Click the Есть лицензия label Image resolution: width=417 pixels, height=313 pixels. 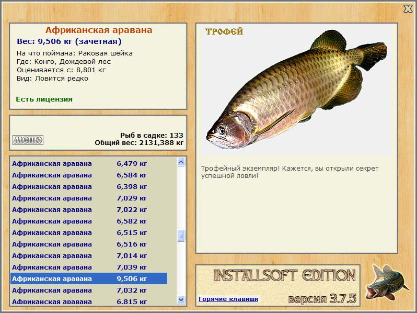click(x=44, y=99)
